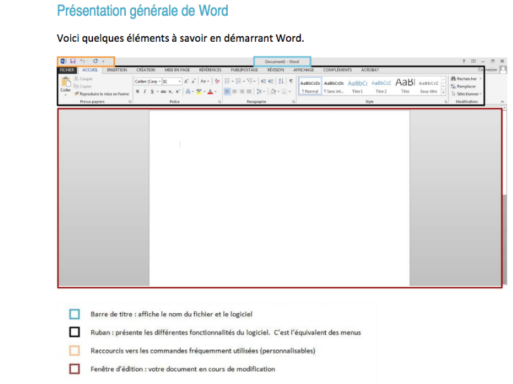513x384 pixels.
Task: Click the Redo/Repeat icon
Action: (x=96, y=61)
